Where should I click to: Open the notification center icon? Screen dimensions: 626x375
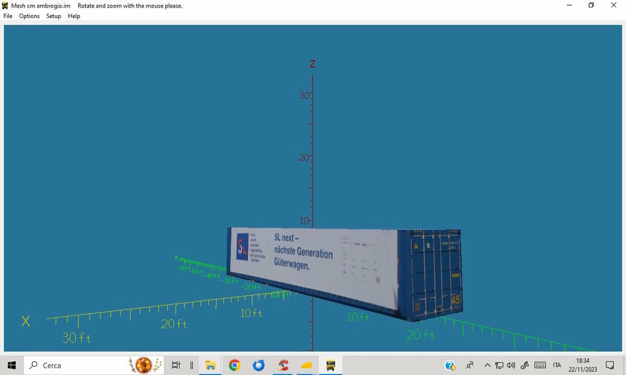coord(610,365)
